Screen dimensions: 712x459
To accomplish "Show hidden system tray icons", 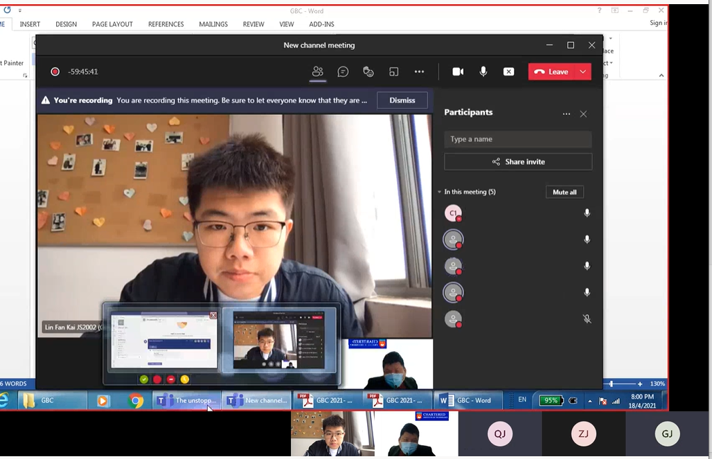I will pos(590,401).
